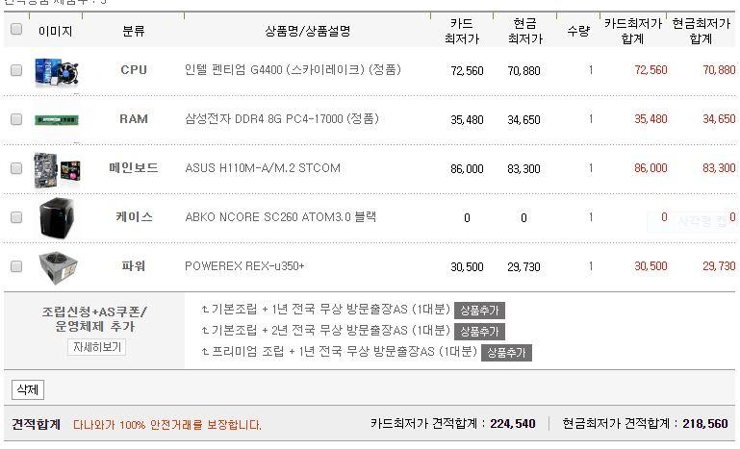
Task: Open the 삼성전자 DDR4 8G product link
Action: coord(281,119)
